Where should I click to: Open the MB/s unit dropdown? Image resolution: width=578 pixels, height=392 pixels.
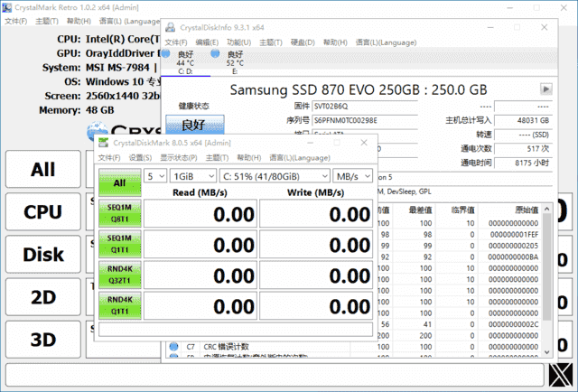[351, 175]
